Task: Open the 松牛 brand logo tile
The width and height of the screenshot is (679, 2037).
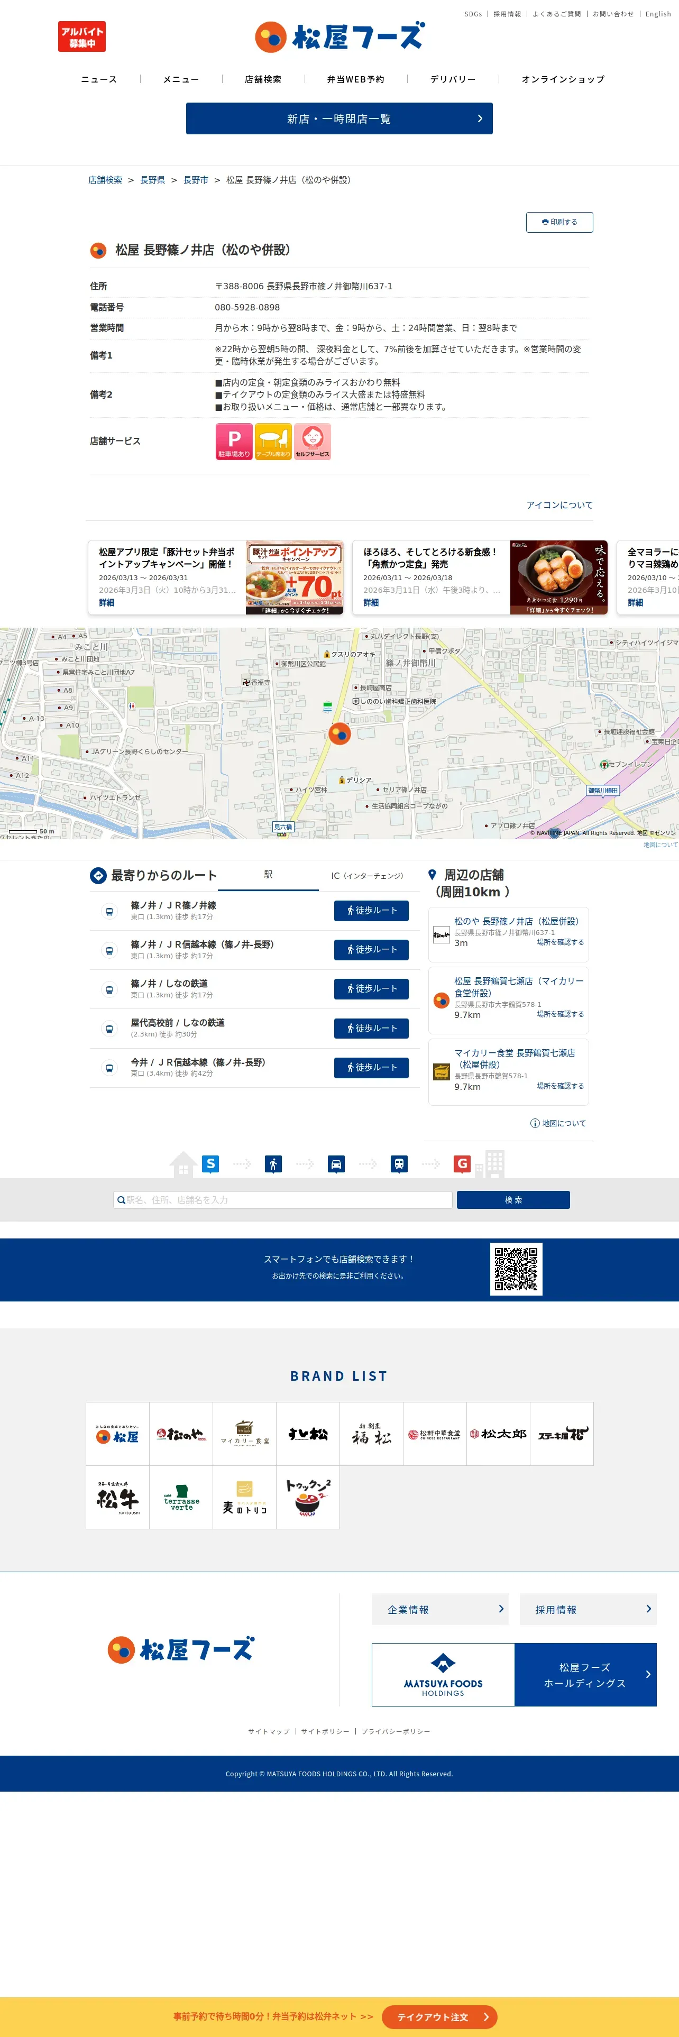Action: pos(118,1498)
